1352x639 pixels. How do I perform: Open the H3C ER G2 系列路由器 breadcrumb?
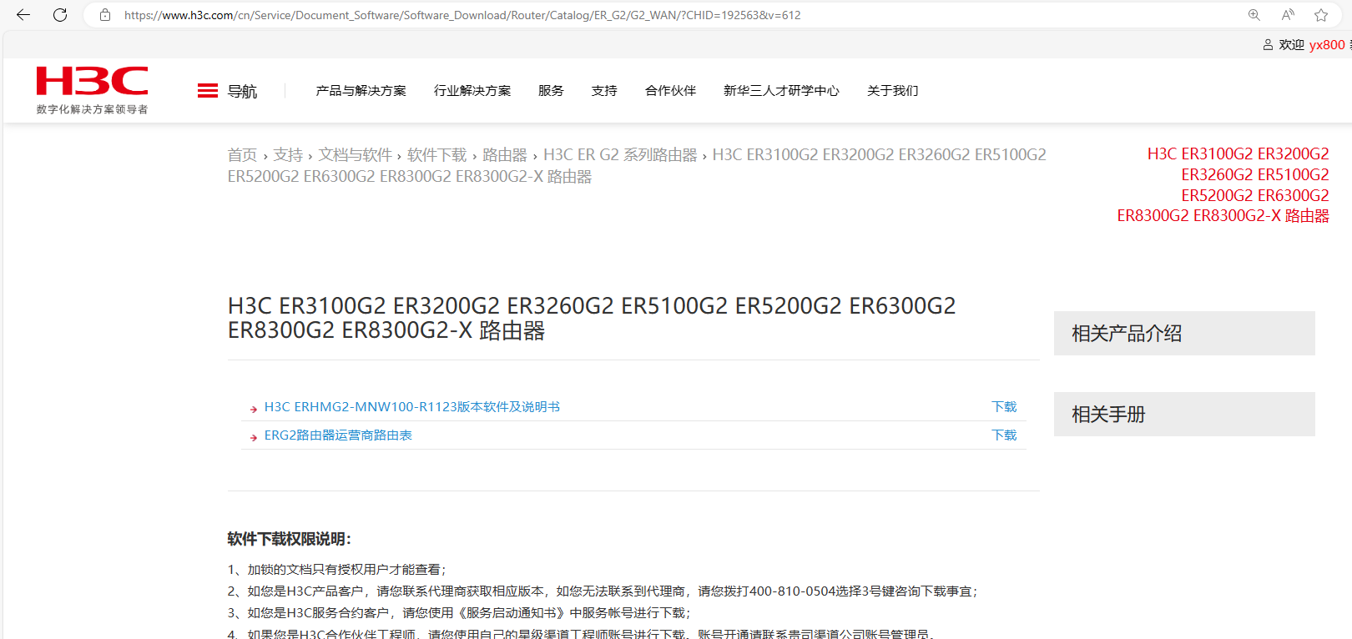[x=620, y=155]
